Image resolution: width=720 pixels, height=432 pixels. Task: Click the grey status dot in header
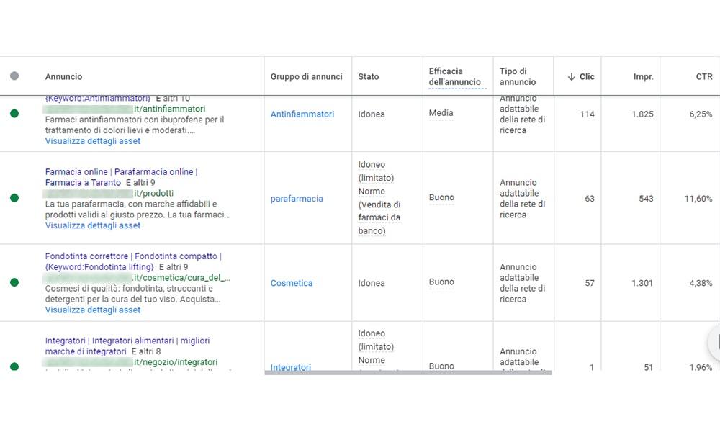(x=14, y=76)
